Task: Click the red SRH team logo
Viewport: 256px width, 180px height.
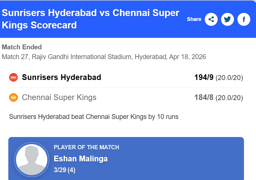Action: pyautogui.click(x=13, y=77)
